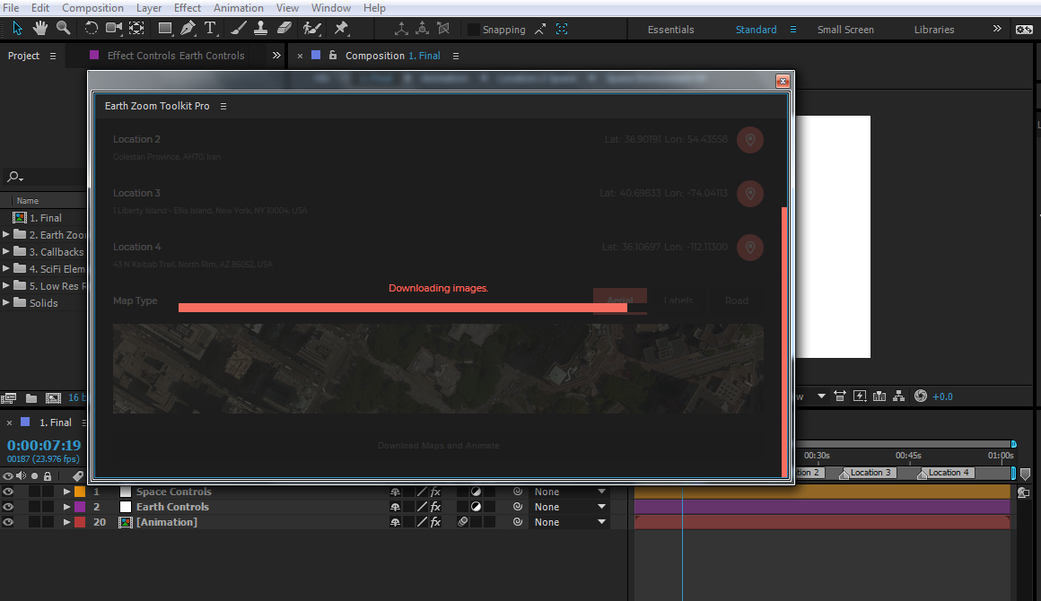Enable the Snapping checkbox

click(473, 30)
